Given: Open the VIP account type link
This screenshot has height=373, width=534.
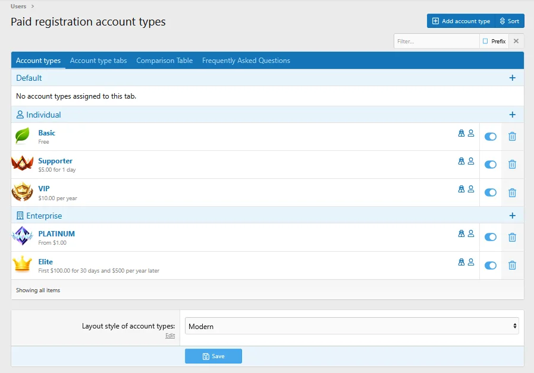Looking at the screenshot, I should point(44,189).
